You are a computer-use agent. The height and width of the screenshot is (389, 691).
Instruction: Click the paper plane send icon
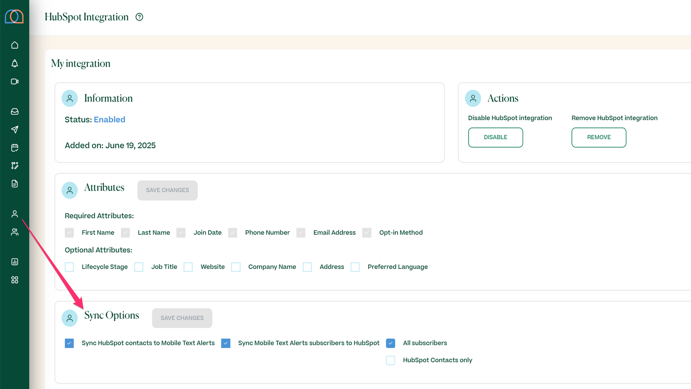coord(15,130)
